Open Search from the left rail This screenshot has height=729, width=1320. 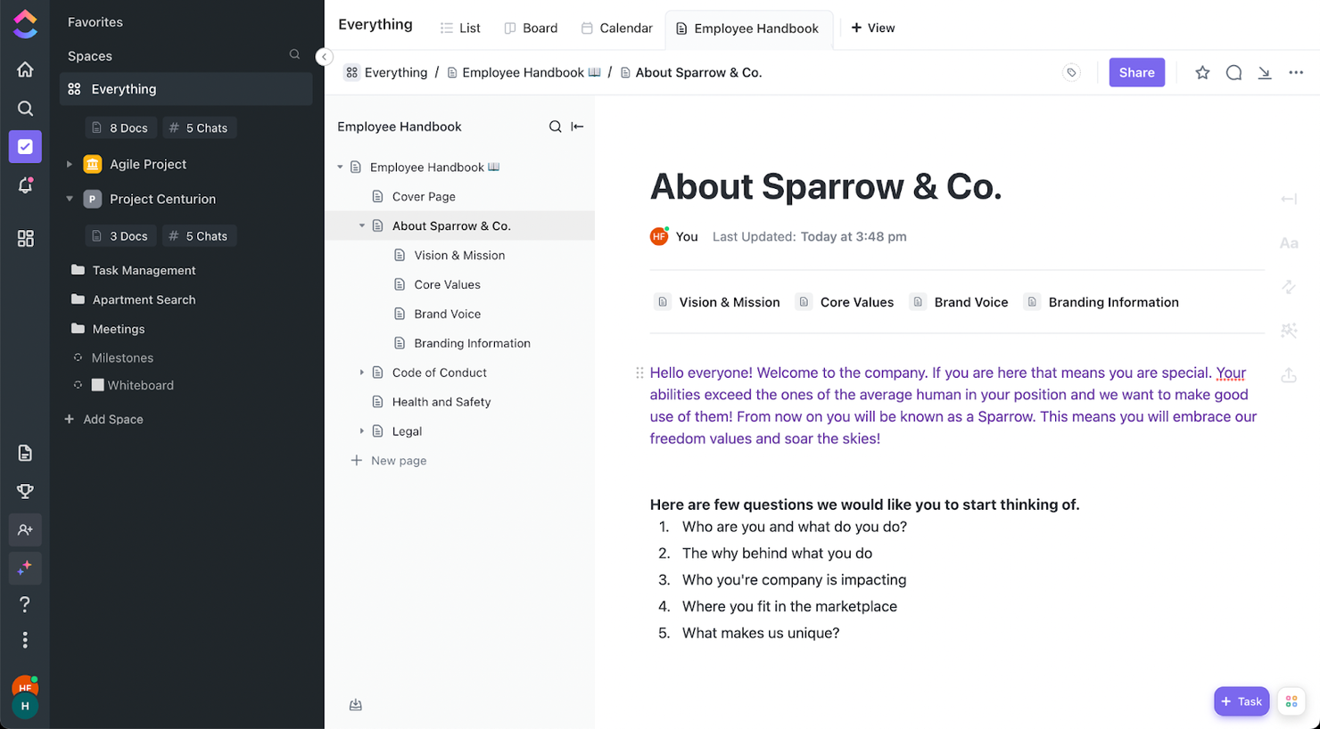25,109
